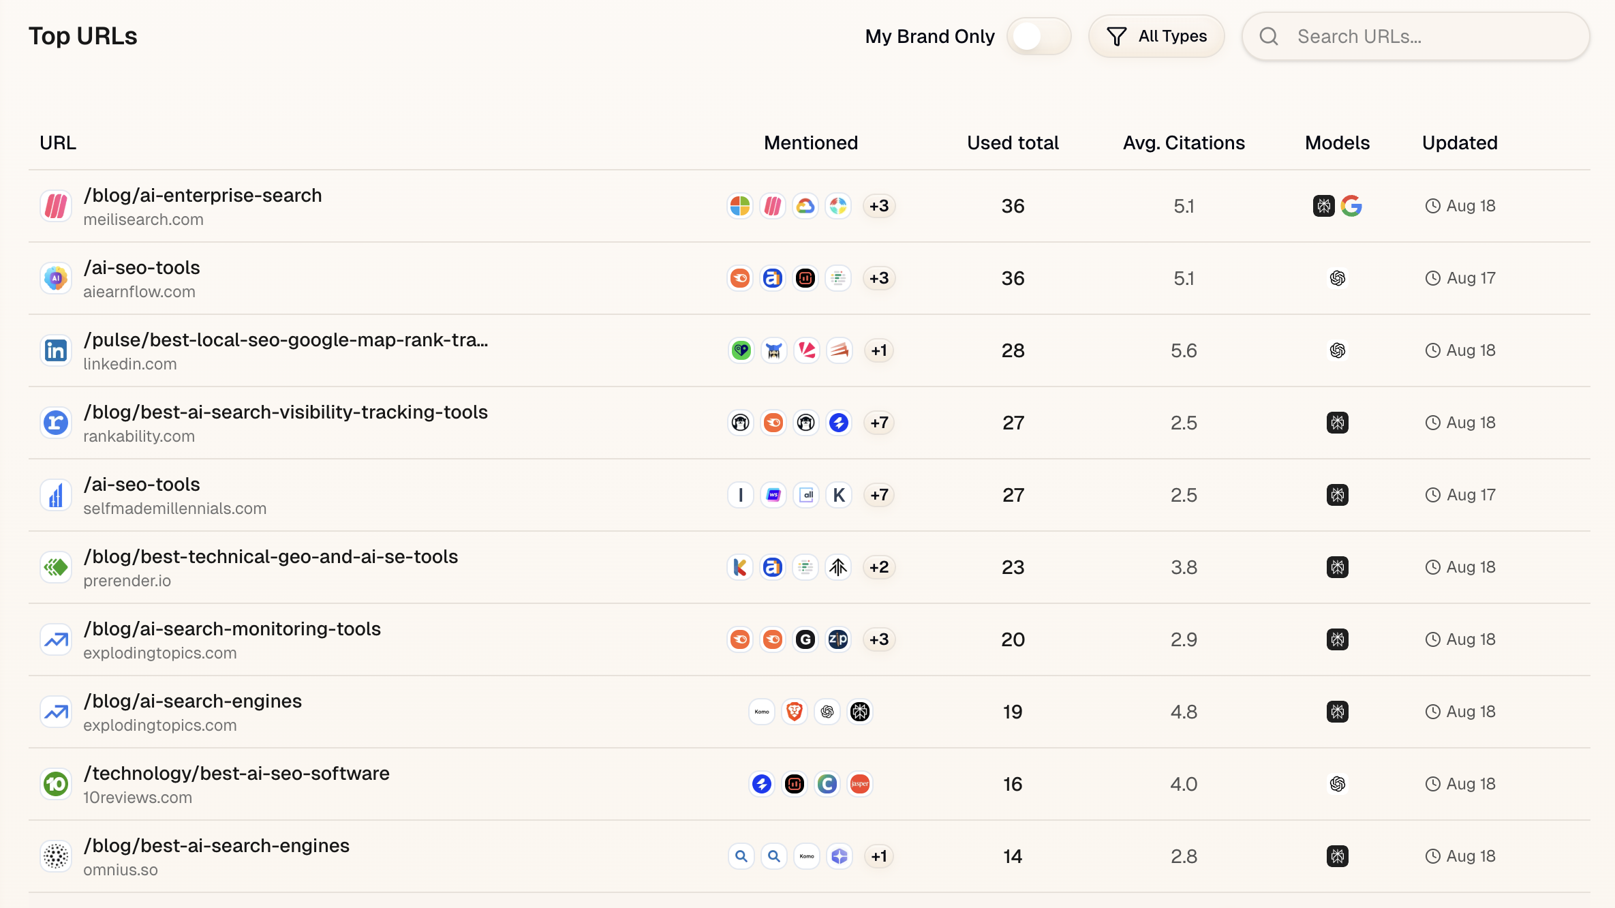Click Google model icon in meilisearch row
The width and height of the screenshot is (1615, 908).
1351,206
